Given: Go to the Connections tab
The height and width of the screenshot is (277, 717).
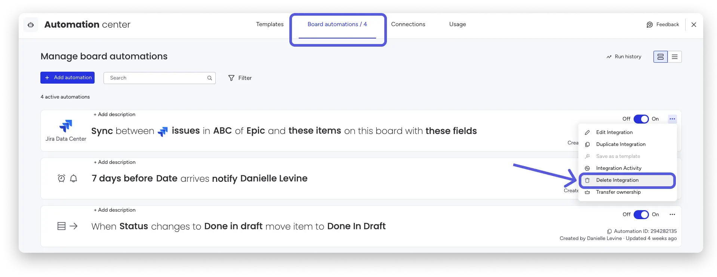Looking at the screenshot, I should click(408, 24).
